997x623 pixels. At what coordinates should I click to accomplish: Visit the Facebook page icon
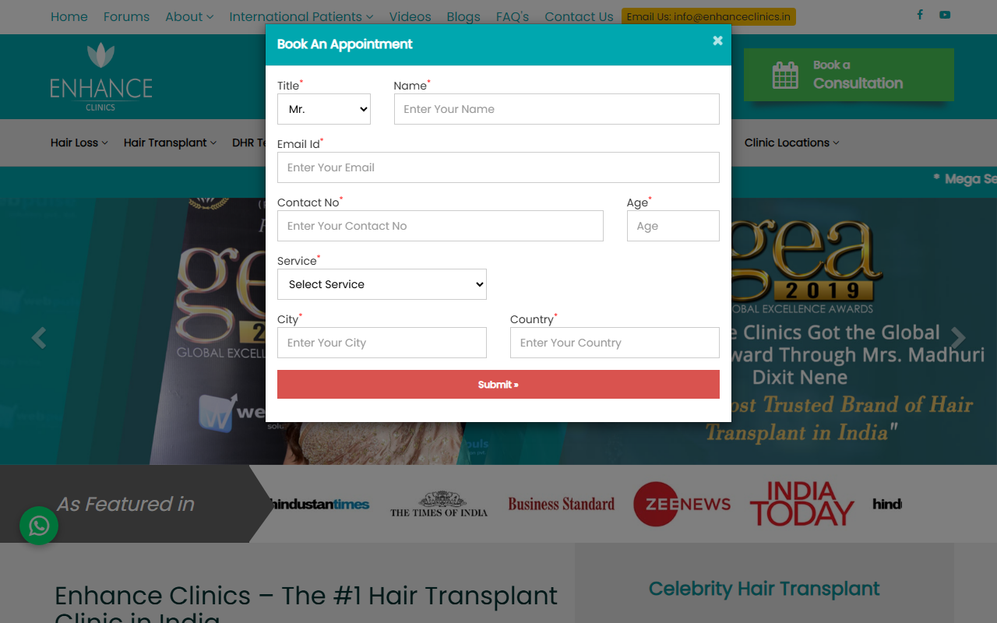pyautogui.click(x=920, y=15)
